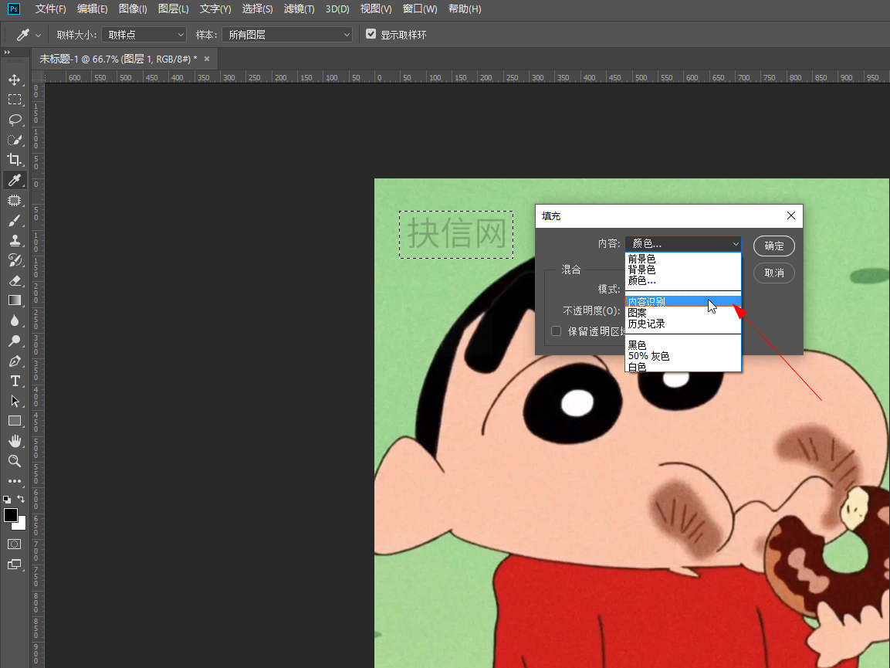
Task: Click the Photoshop Ps logo icon
Action: [14, 9]
